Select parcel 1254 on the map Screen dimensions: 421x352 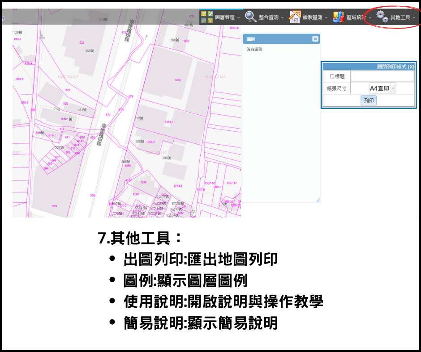coord(178,80)
